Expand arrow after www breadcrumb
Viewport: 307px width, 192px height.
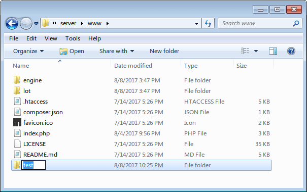(107, 24)
